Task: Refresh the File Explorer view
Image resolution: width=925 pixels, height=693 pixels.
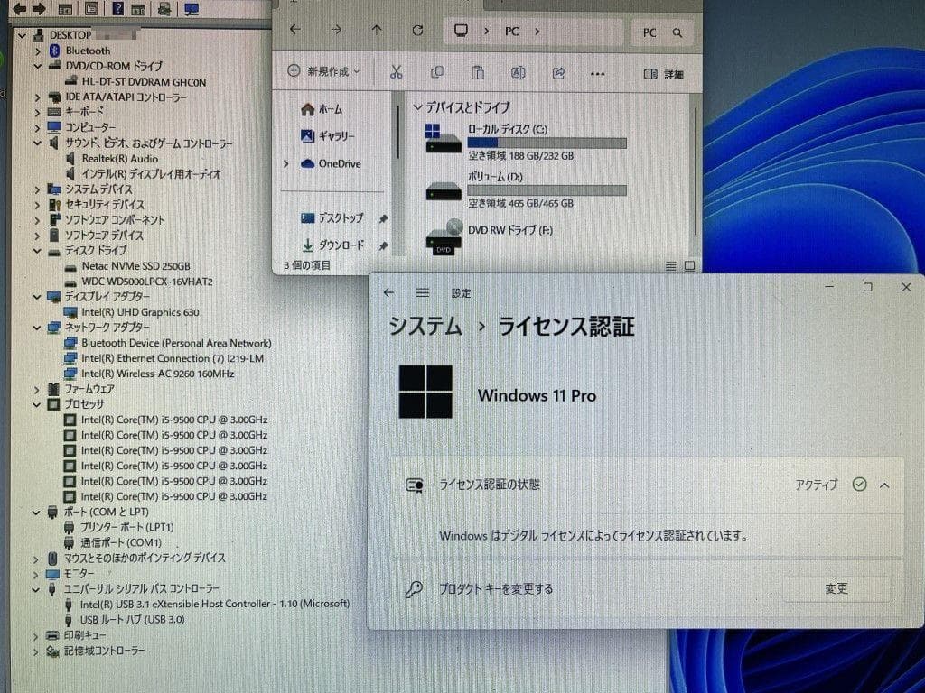Action: point(418,31)
